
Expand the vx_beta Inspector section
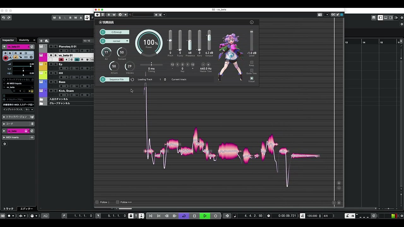coord(4,131)
